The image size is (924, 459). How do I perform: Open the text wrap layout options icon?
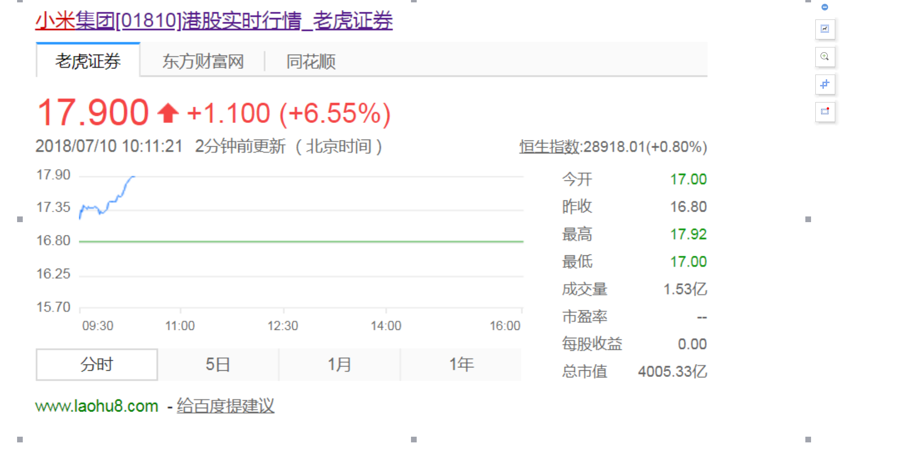coord(825,29)
